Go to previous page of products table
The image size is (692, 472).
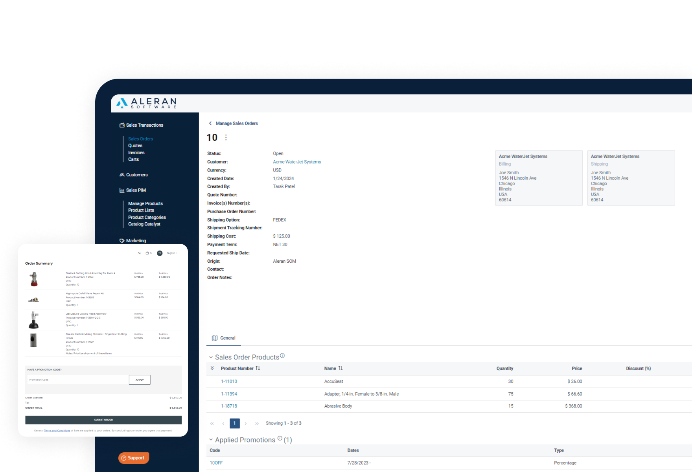(223, 424)
